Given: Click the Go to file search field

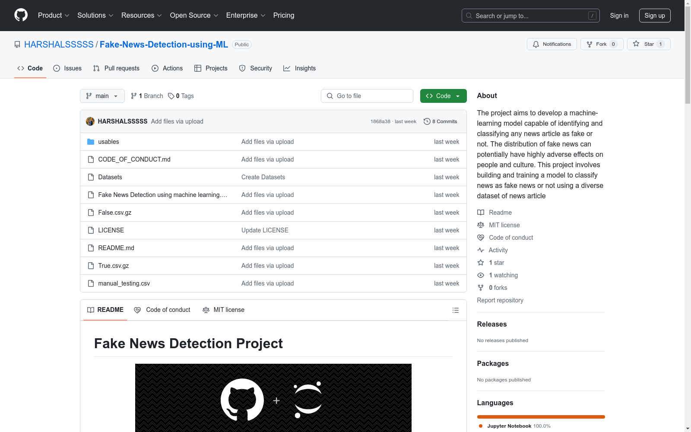Looking at the screenshot, I should click(x=367, y=96).
